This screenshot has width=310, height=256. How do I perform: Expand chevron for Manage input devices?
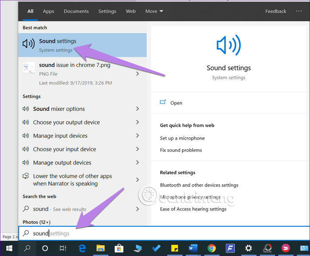[x=138, y=136]
